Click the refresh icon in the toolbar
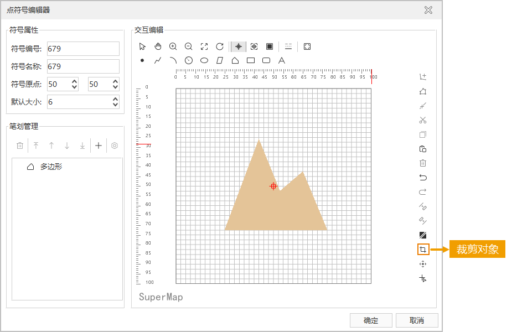This screenshot has height=332, width=517. click(220, 46)
